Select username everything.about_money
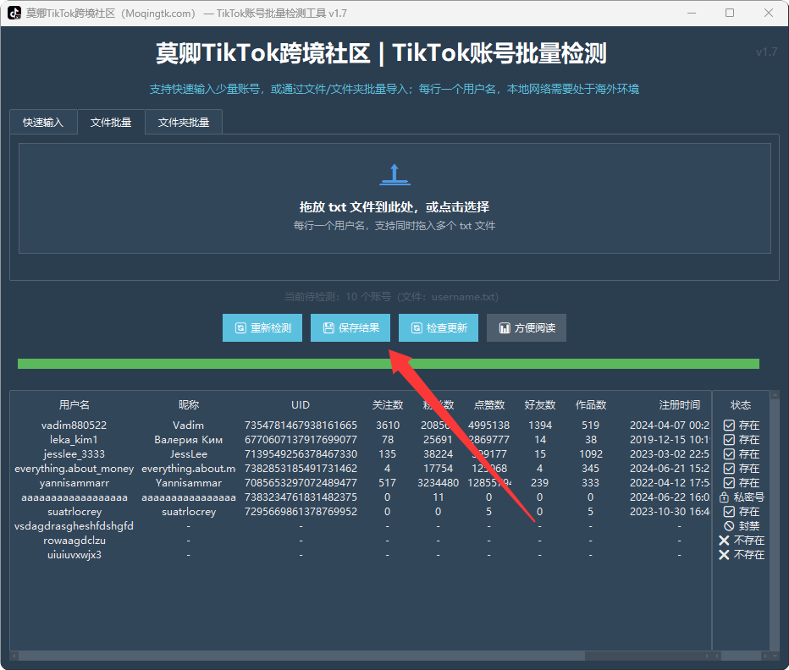This screenshot has width=789, height=670. point(74,469)
